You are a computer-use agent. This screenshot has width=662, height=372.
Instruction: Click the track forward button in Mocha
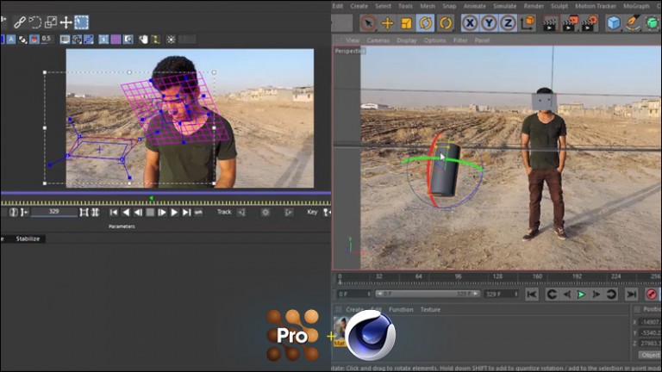289,212
